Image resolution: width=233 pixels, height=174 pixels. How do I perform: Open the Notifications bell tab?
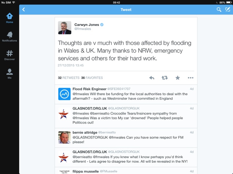click(9, 37)
